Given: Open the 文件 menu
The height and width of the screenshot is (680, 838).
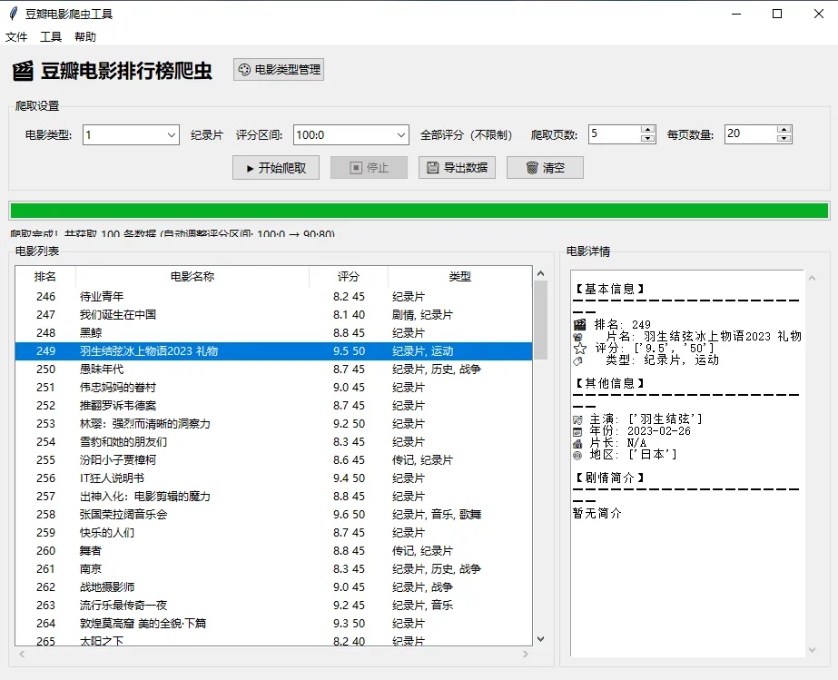Looking at the screenshot, I should click(16, 37).
